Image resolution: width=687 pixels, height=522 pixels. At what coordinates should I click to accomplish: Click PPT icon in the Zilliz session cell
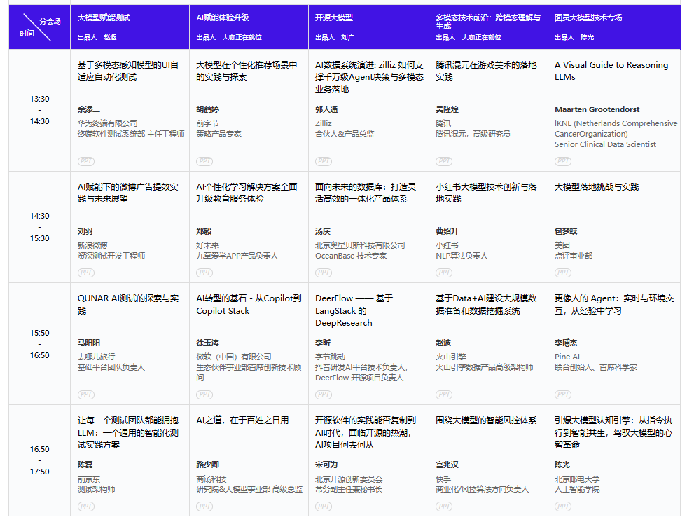tap(324, 161)
